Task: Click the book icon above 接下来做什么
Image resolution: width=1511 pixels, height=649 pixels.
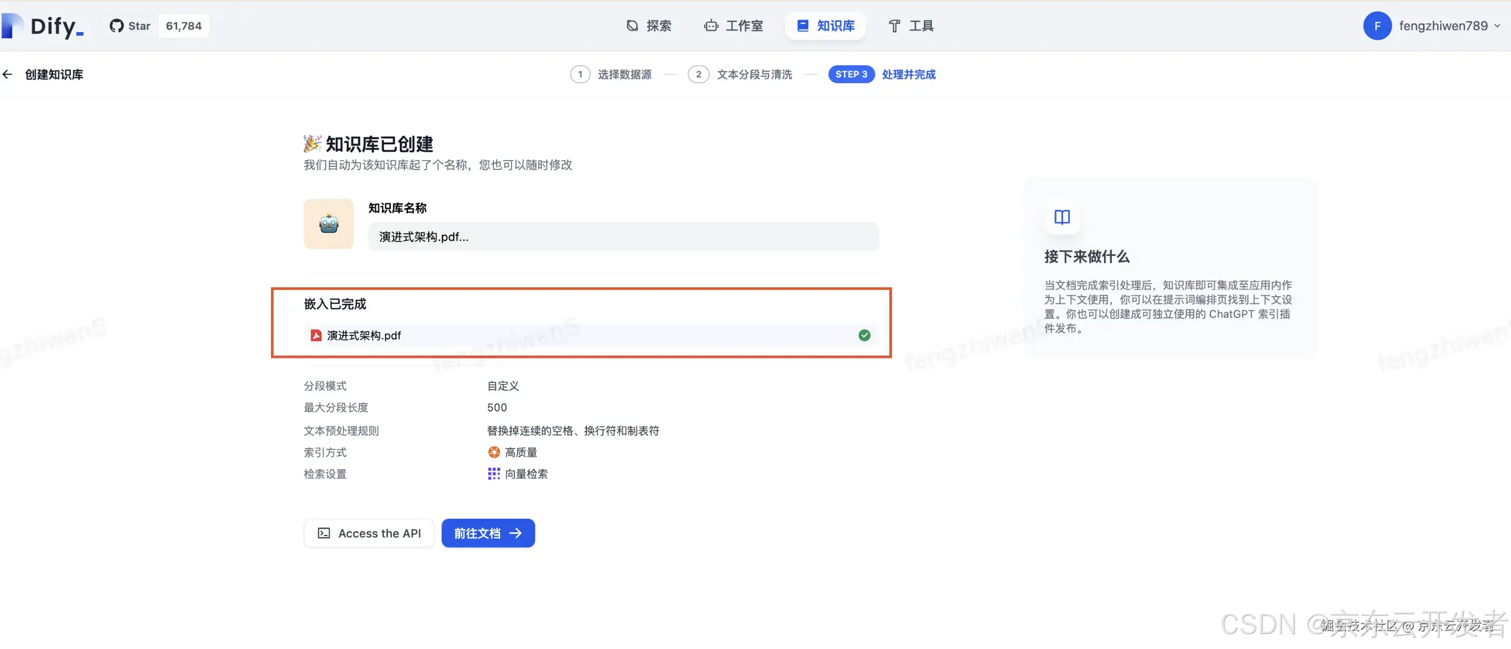Action: (x=1062, y=218)
